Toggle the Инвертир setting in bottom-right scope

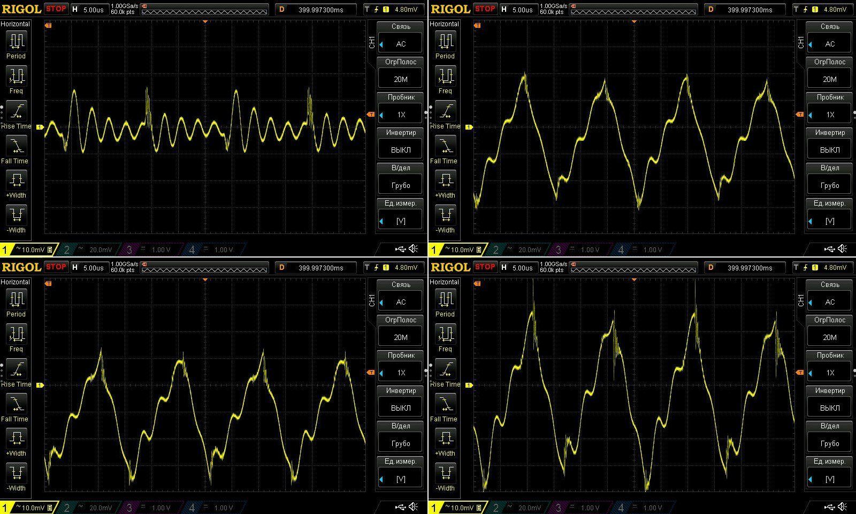830,408
